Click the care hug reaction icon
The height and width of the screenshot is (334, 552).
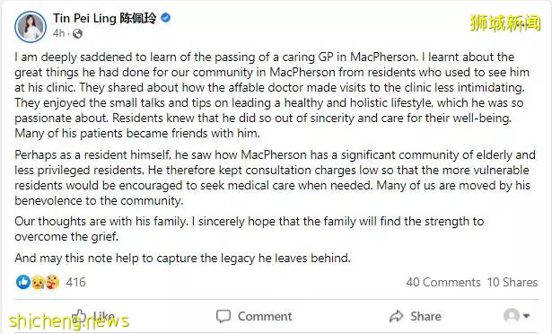click(x=52, y=282)
